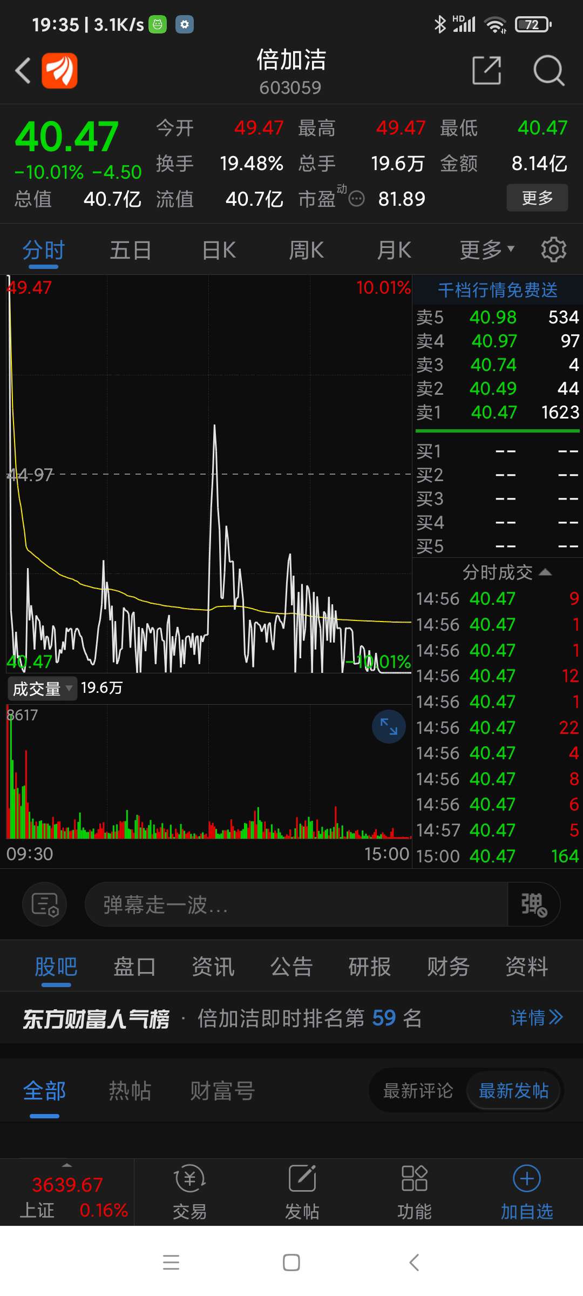Switch to 日K chart tab
This screenshot has width=583, height=1296.
point(219,251)
